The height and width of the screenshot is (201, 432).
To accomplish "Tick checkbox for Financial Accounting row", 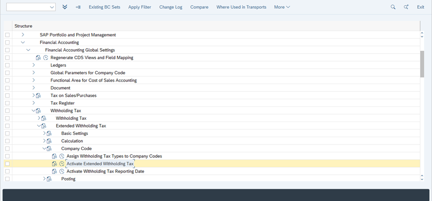I will click(7, 43).
